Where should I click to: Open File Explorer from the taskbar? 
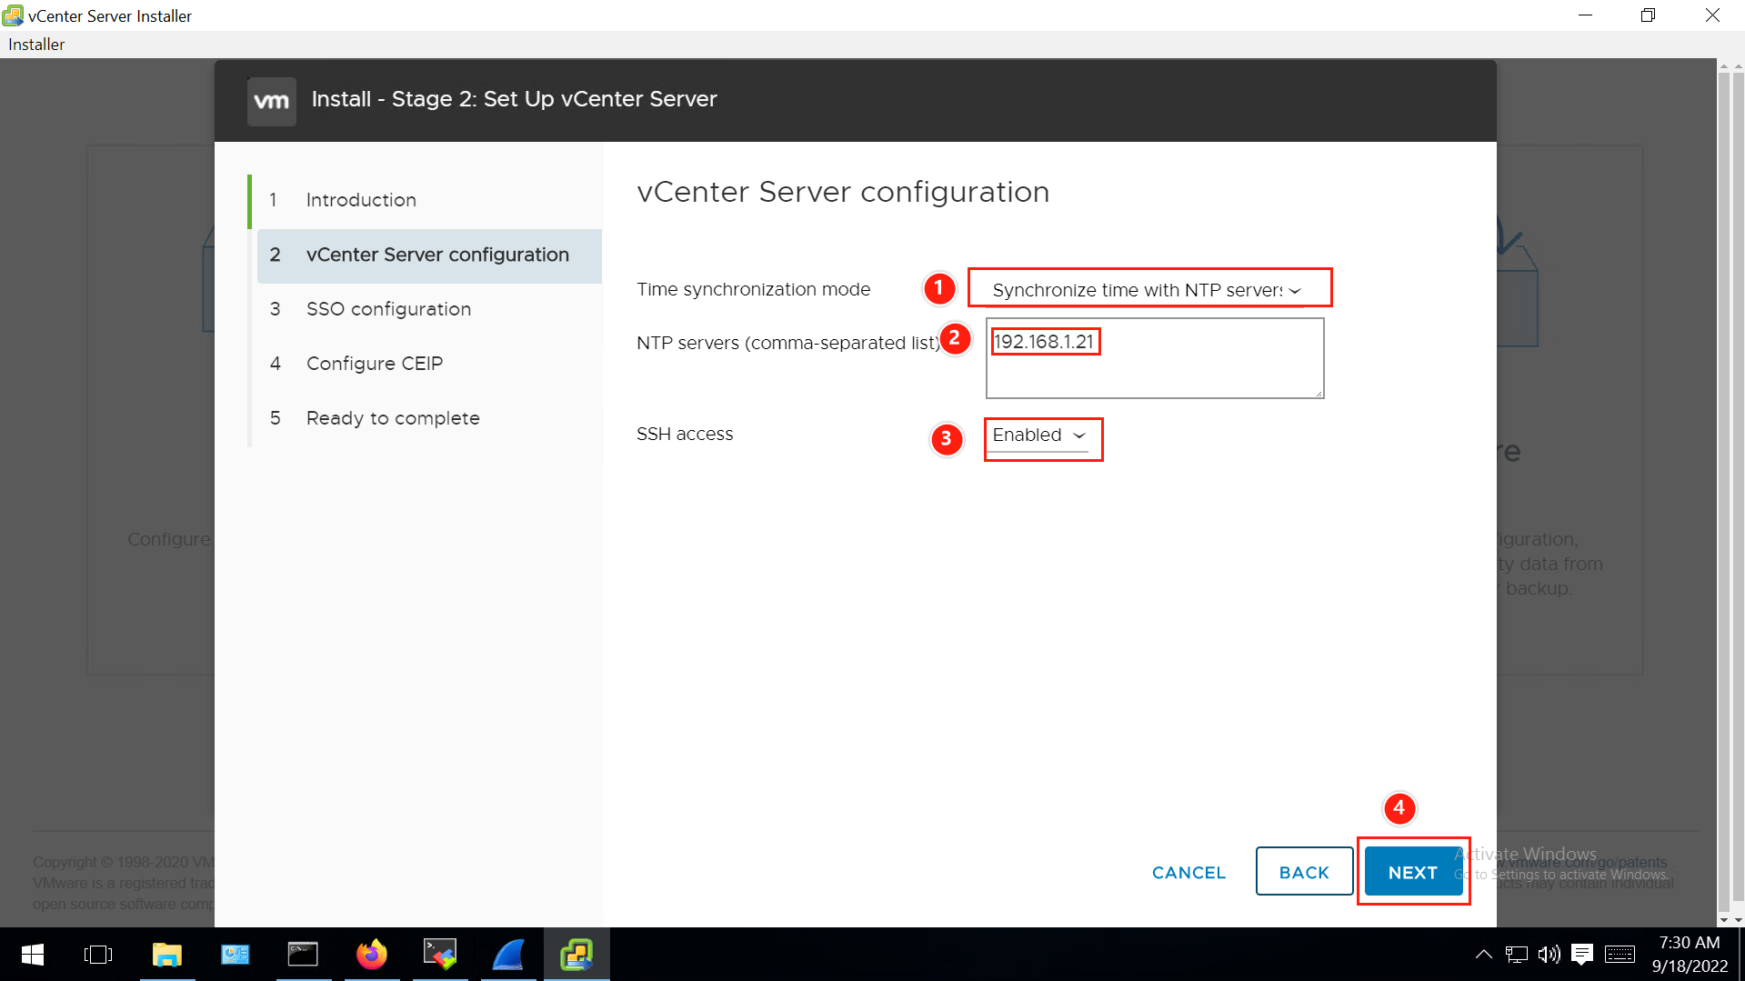tap(167, 955)
